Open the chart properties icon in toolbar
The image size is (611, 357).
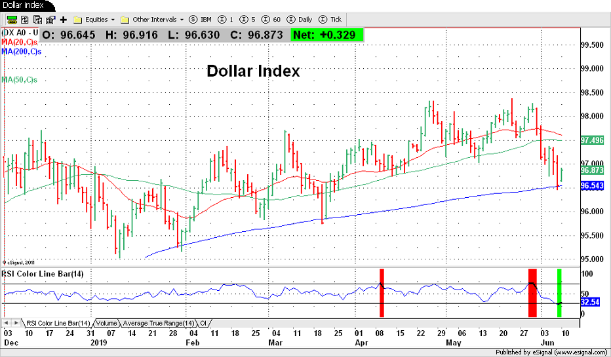point(50,20)
